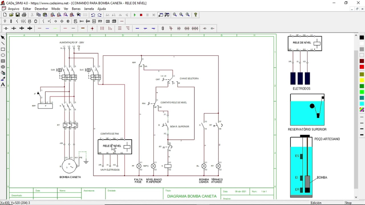Click the Edición status bar entry
The image size is (365, 205).
coord(316,203)
